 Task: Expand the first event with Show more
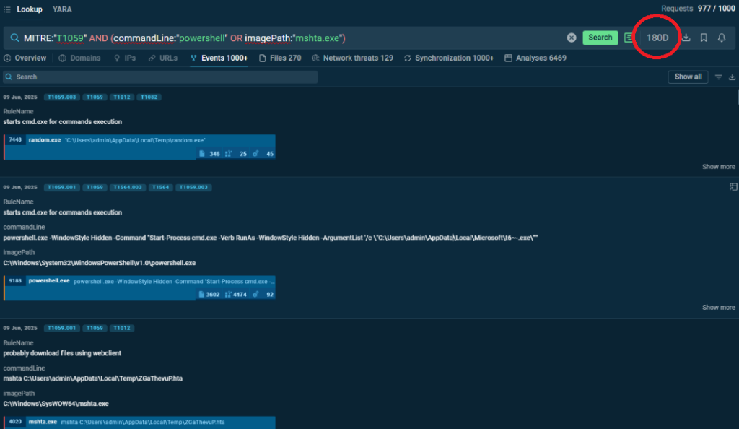718,167
